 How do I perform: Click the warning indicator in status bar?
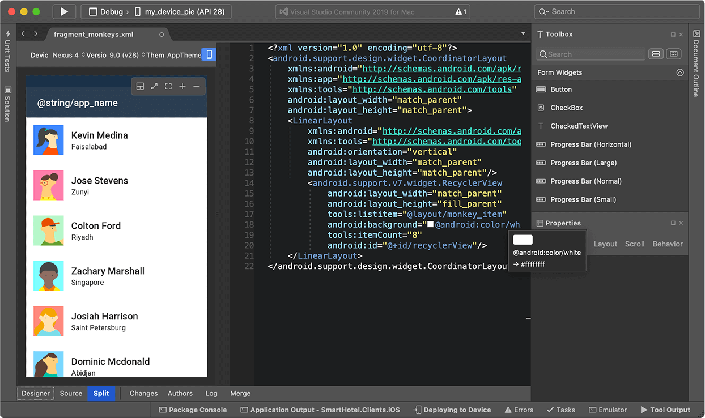tap(461, 11)
